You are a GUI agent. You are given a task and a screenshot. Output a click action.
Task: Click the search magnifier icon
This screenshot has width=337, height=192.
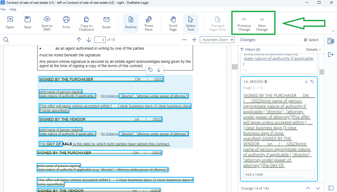coord(6,40)
